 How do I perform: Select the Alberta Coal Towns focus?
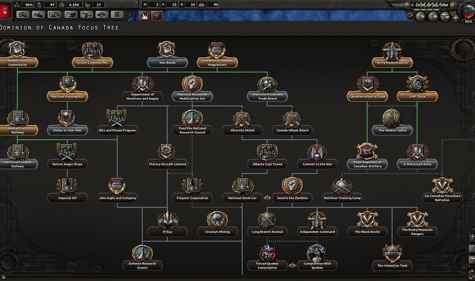click(x=267, y=164)
